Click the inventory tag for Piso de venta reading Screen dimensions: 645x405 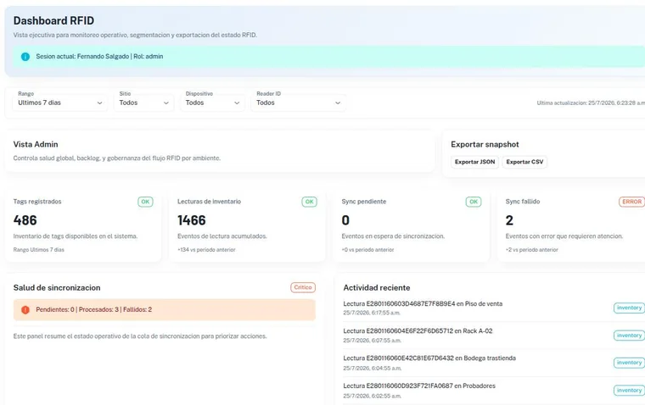(x=629, y=308)
